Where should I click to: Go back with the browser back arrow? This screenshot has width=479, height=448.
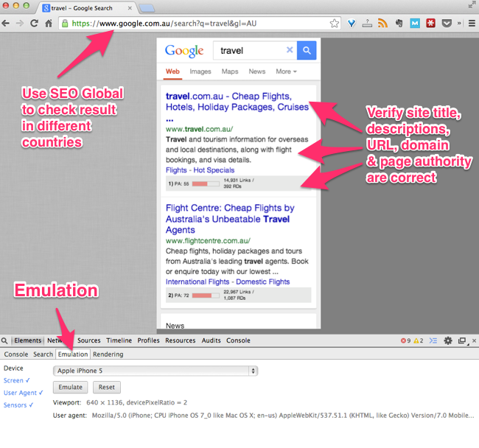click(x=5, y=23)
